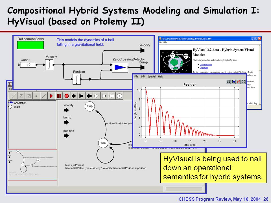Click the bump port arrow in state diagram
This screenshot has width=271, height=203.
click(67, 122)
